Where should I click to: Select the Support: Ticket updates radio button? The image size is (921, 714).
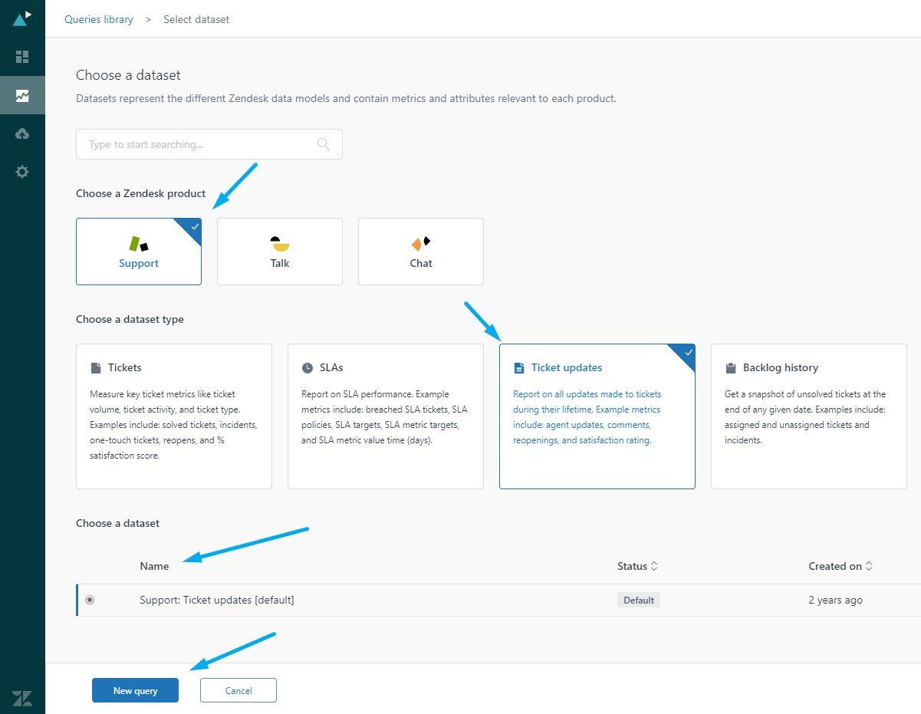tap(90, 600)
